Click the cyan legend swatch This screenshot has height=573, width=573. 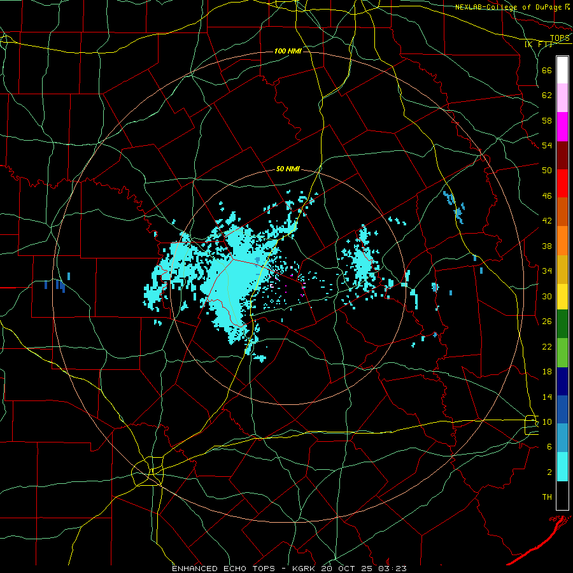pyautogui.click(x=562, y=467)
